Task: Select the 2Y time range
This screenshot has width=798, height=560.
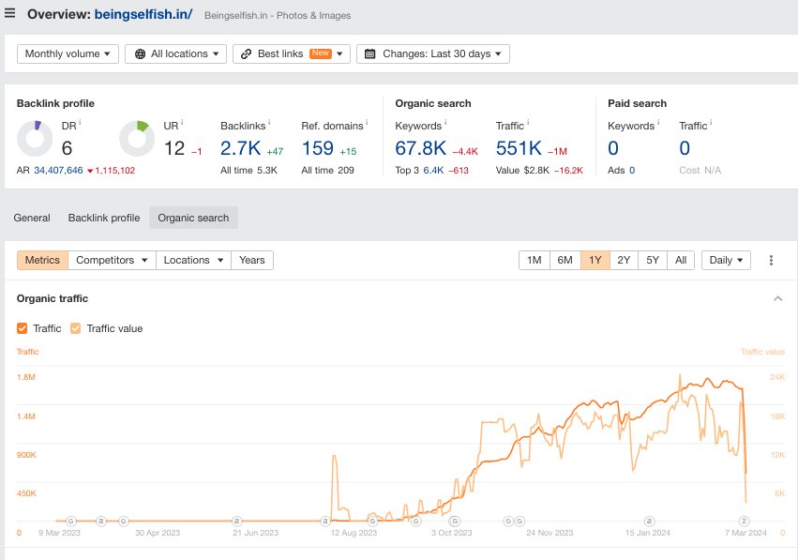Action: (x=624, y=260)
